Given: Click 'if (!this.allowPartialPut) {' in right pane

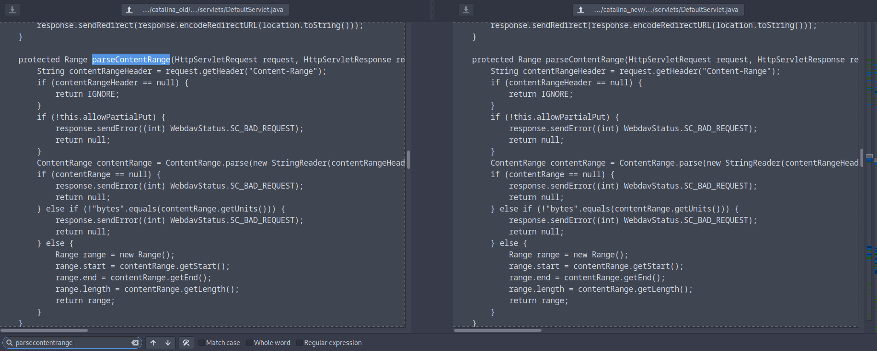Looking at the screenshot, I should click(x=555, y=117).
